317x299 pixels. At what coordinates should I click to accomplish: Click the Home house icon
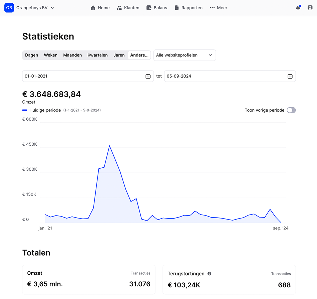pyautogui.click(x=93, y=8)
